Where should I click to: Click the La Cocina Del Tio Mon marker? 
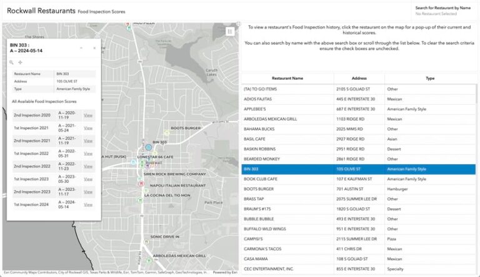click(140, 200)
